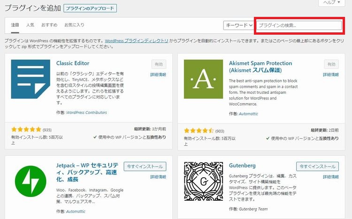The width and height of the screenshot is (352, 219).
Task: Click the 有効 button for Akismet
Action: (331, 64)
